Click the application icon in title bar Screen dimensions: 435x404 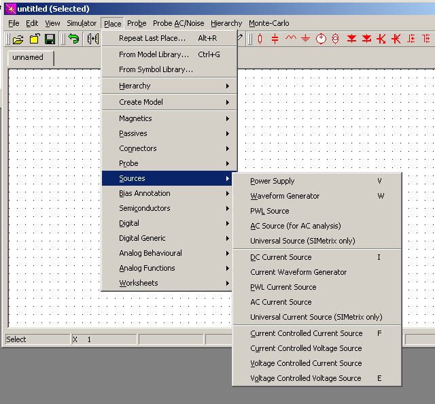(x=10, y=9)
